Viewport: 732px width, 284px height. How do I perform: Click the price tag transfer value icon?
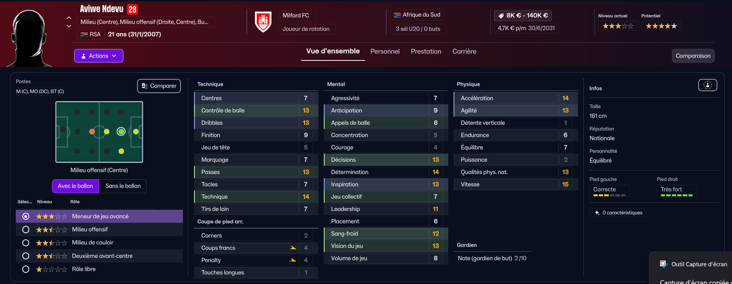tap(501, 16)
